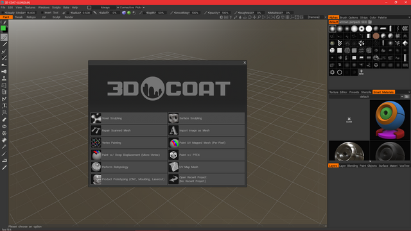This screenshot has width=411, height=231.
Task: Select Repair Scanned Mesh option
Action: tap(128, 130)
